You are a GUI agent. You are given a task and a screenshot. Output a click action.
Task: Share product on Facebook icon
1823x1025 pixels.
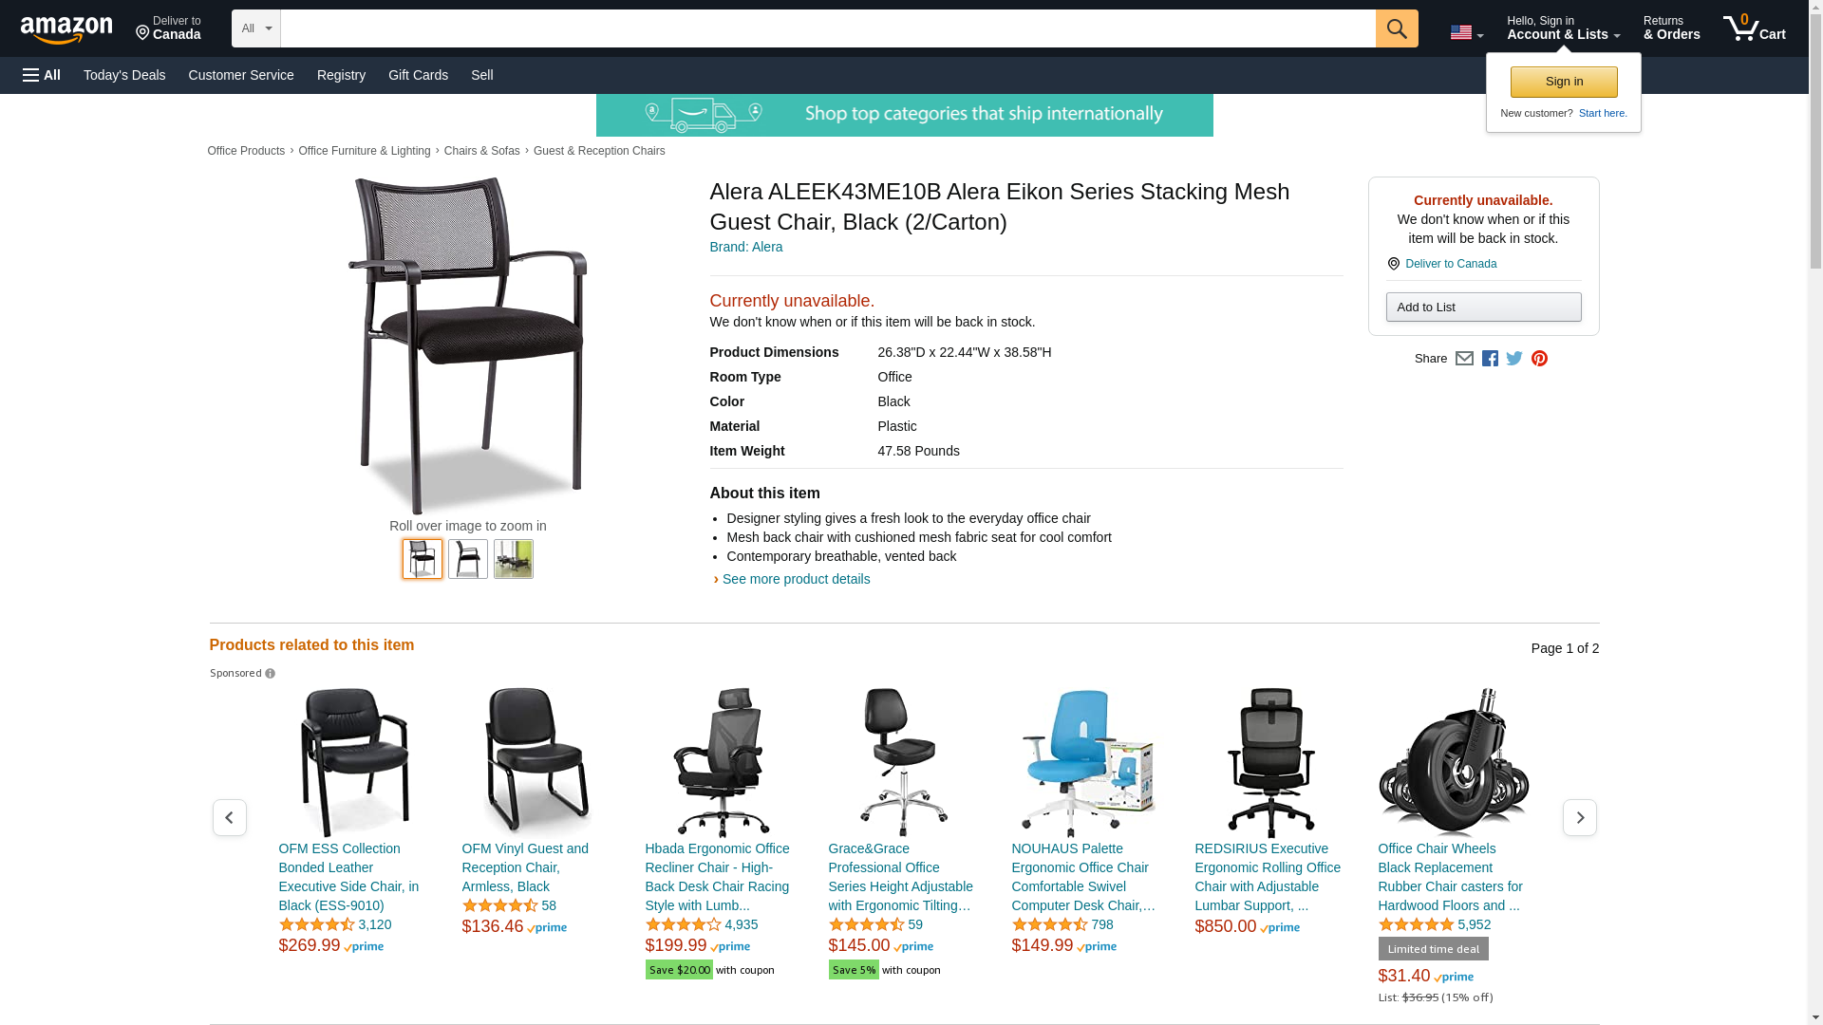1490,359
